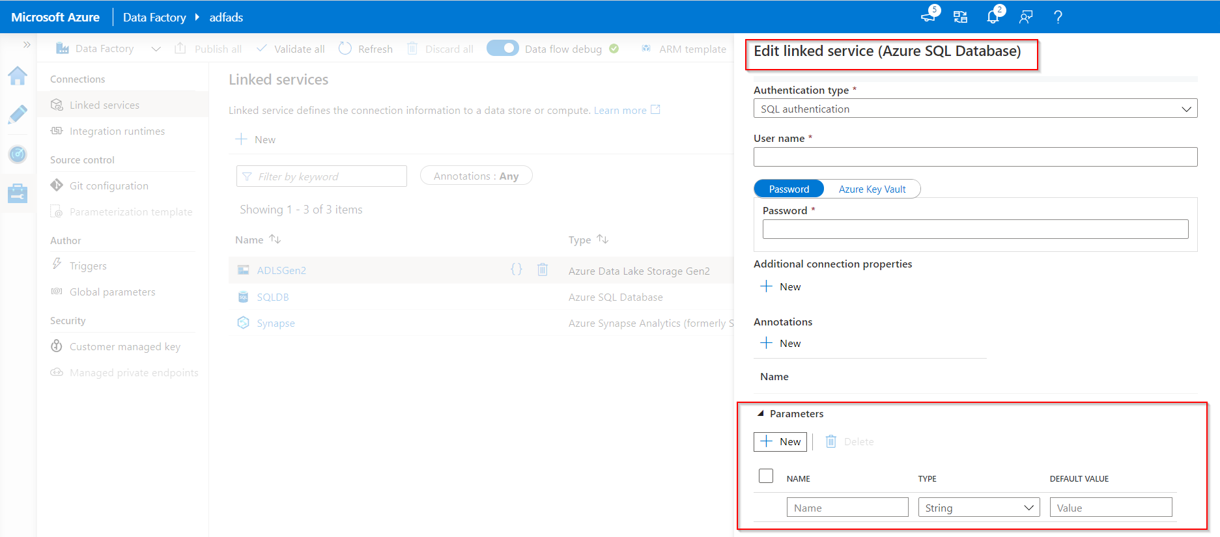Click Delete parameter button
This screenshot has width=1220, height=537.
point(850,441)
